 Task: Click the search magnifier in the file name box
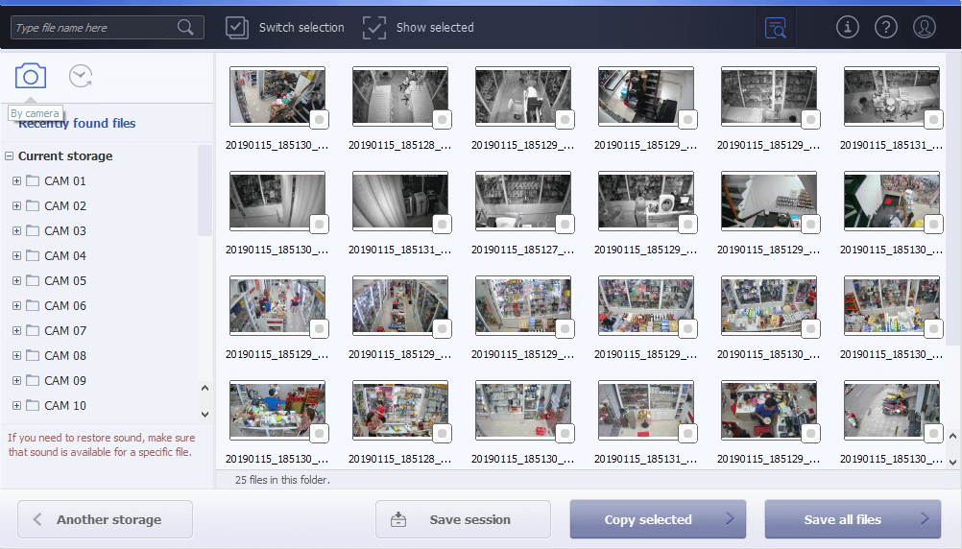pos(185,28)
